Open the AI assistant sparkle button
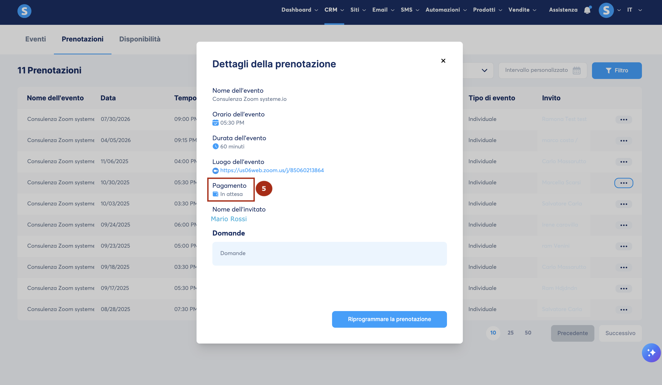 pyautogui.click(x=651, y=353)
